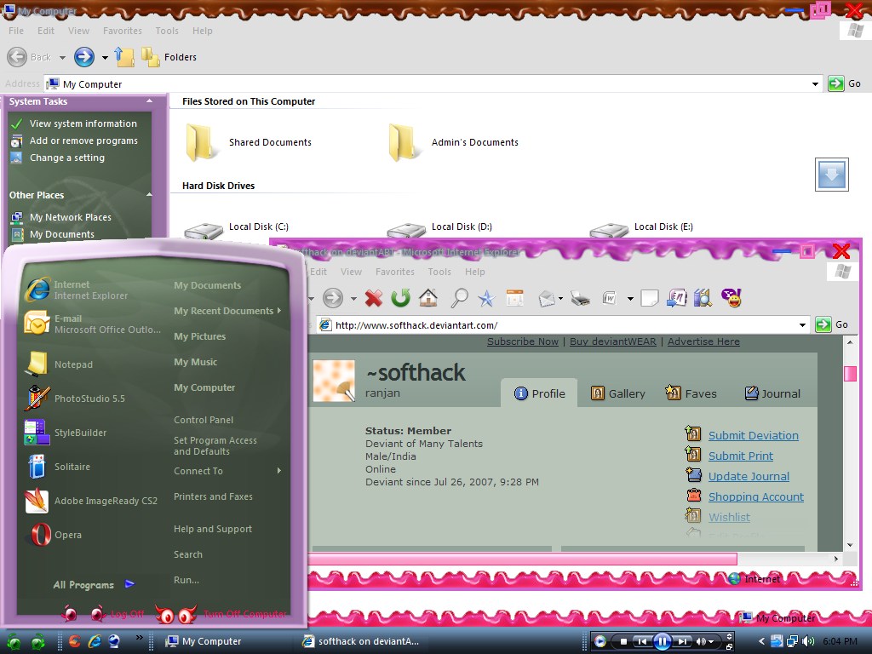Stop playback in the taskbar media player

click(624, 641)
